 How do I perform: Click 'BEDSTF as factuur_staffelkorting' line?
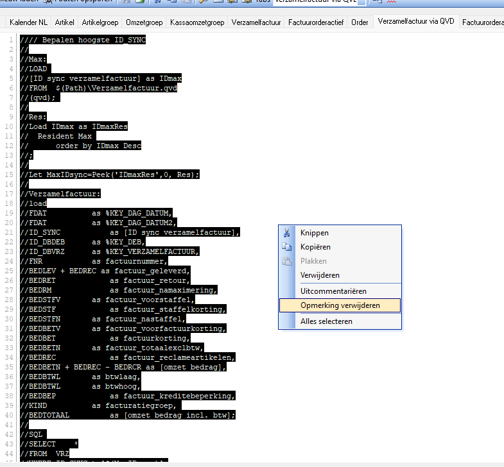(123, 310)
